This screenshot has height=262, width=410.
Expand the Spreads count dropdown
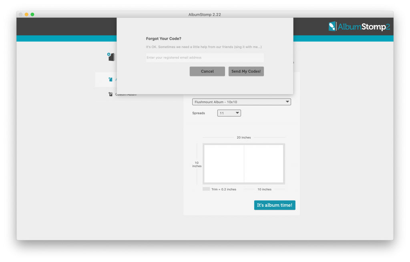[229, 113]
